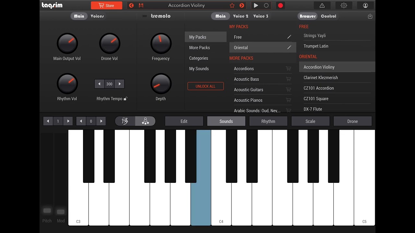Go to previous preset arrow

pos(131,6)
